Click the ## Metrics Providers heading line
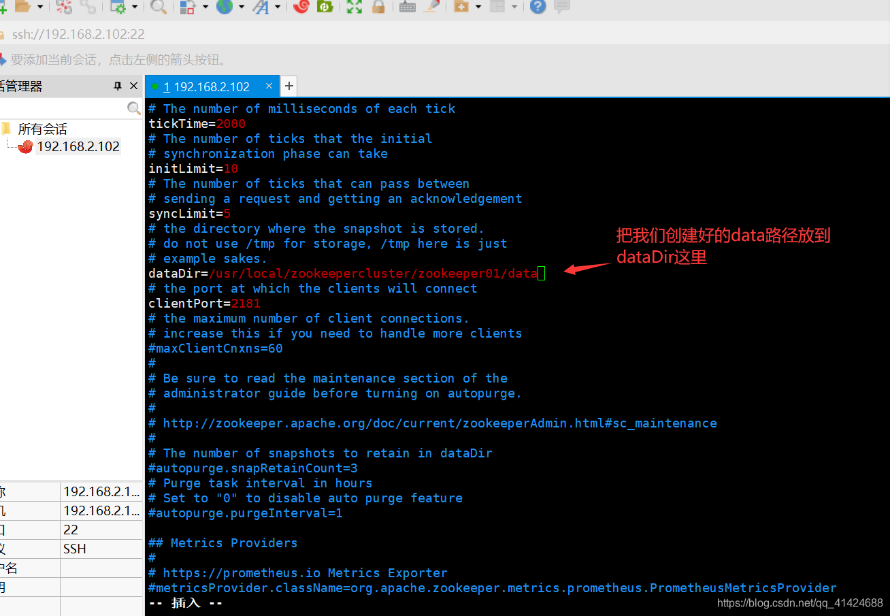Viewport: 890px width, 616px height. pyautogui.click(x=223, y=543)
